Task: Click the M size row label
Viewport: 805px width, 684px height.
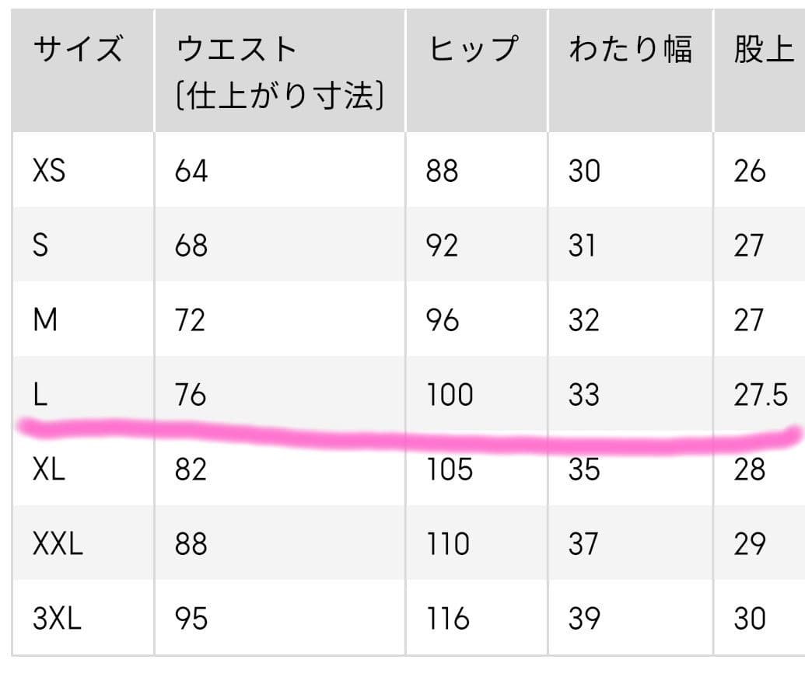Action: point(45,320)
